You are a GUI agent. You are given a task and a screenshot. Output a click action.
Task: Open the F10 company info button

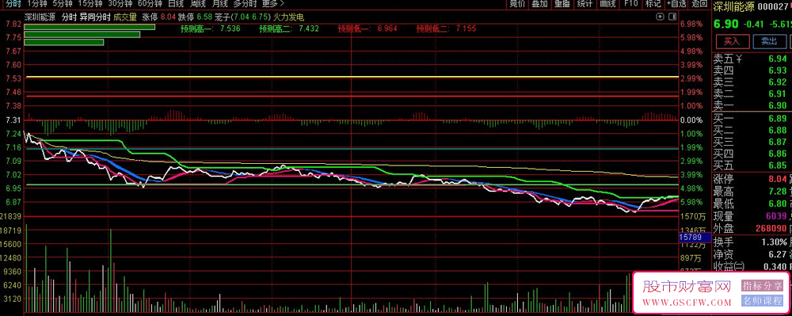coord(631,4)
